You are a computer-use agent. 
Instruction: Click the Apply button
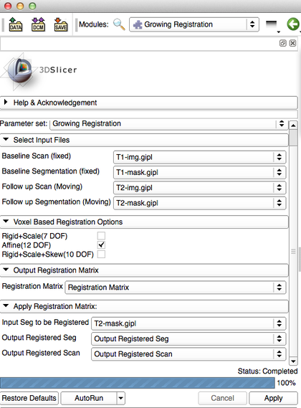274,398
